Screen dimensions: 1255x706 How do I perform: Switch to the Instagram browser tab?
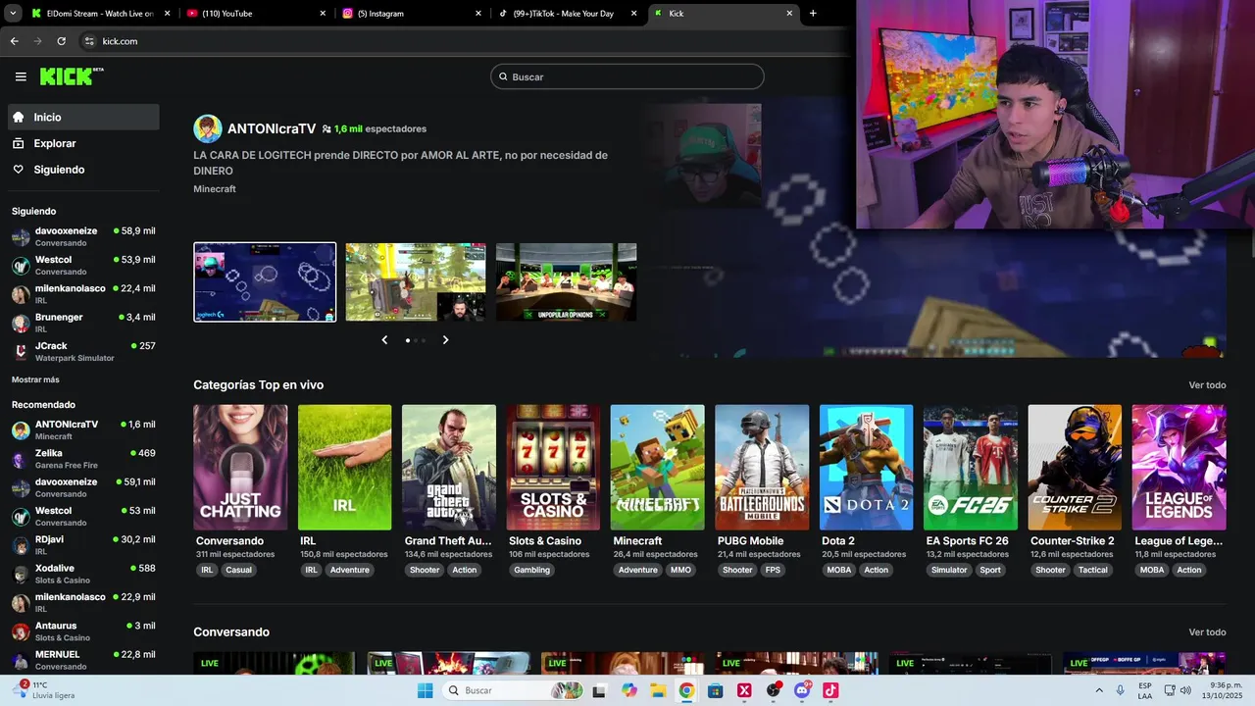(x=412, y=14)
